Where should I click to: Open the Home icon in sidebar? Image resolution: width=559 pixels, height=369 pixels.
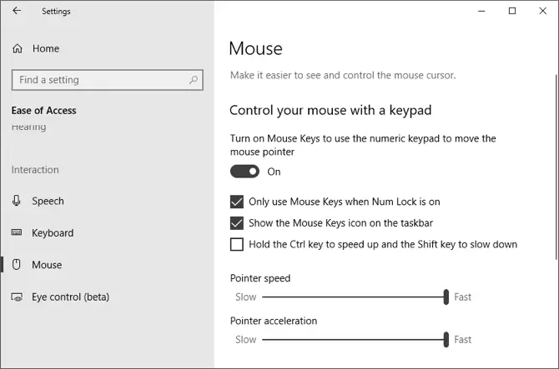[18, 48]
